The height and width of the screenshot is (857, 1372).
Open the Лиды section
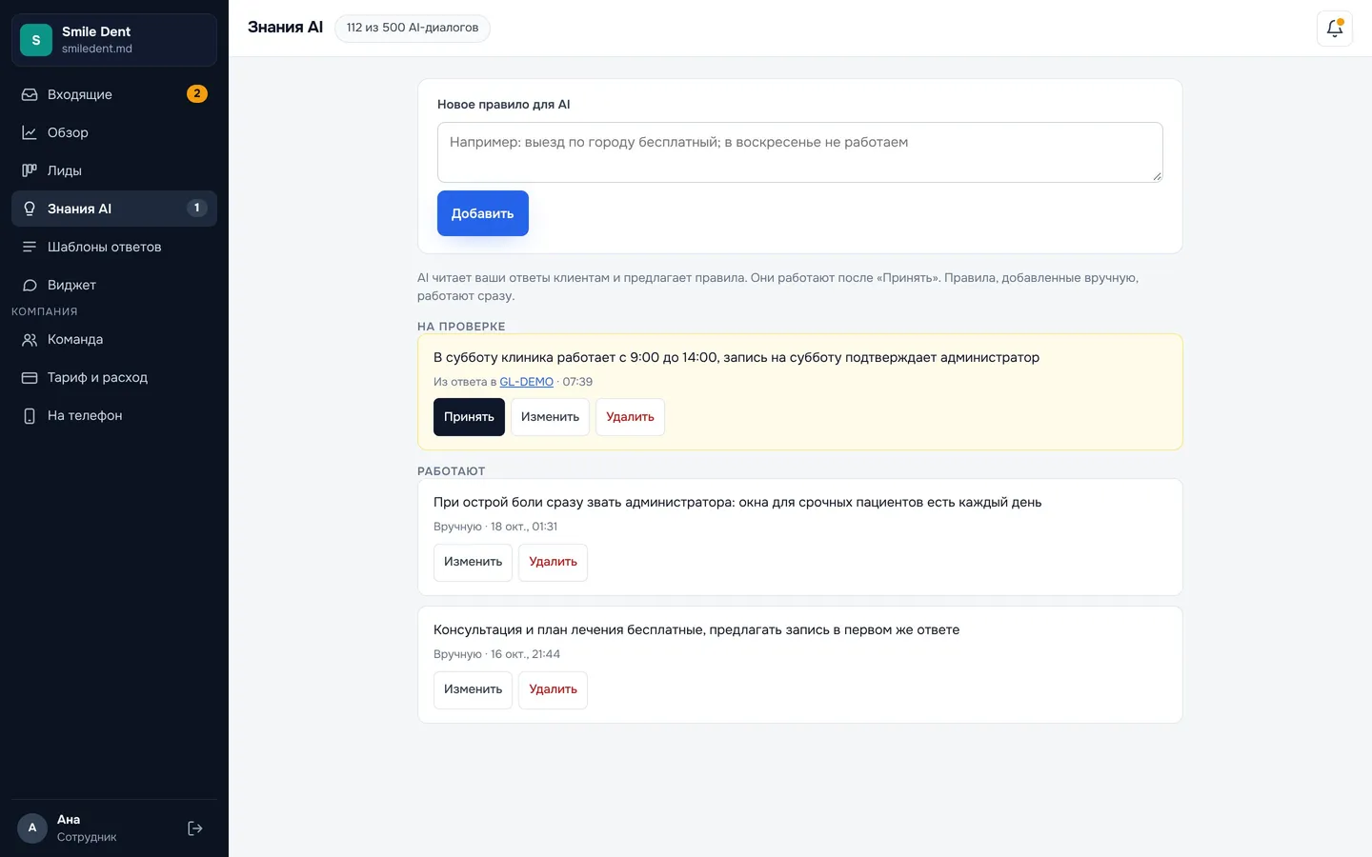[114, 170]
